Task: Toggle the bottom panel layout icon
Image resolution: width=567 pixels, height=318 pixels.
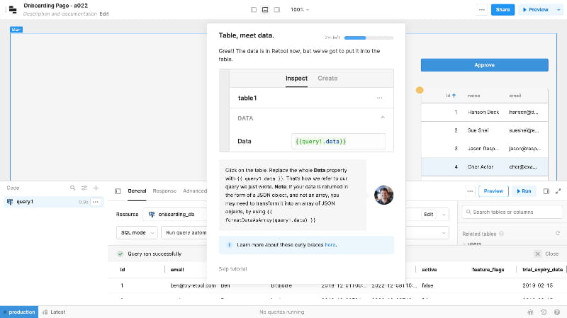Action: [x=265, y=10]
